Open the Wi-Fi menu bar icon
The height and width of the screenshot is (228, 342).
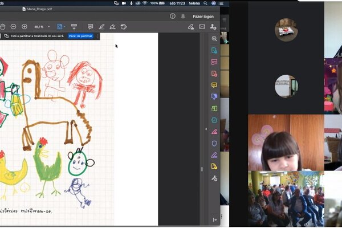145,3
